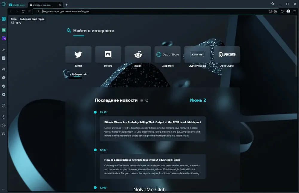
Task: Click the page vertical scrollbar
Action: [x=296, y=46]
